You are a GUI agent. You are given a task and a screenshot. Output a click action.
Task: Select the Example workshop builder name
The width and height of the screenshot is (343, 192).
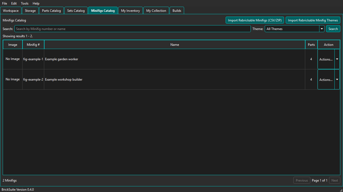tap(64, 80)
